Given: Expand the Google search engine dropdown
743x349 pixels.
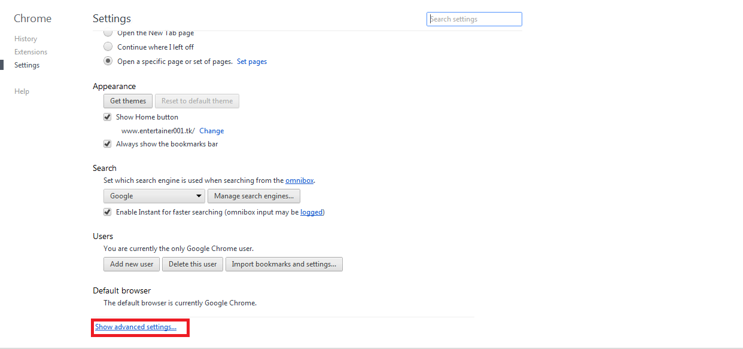Looking at the screenshot, I should point(154,196).
